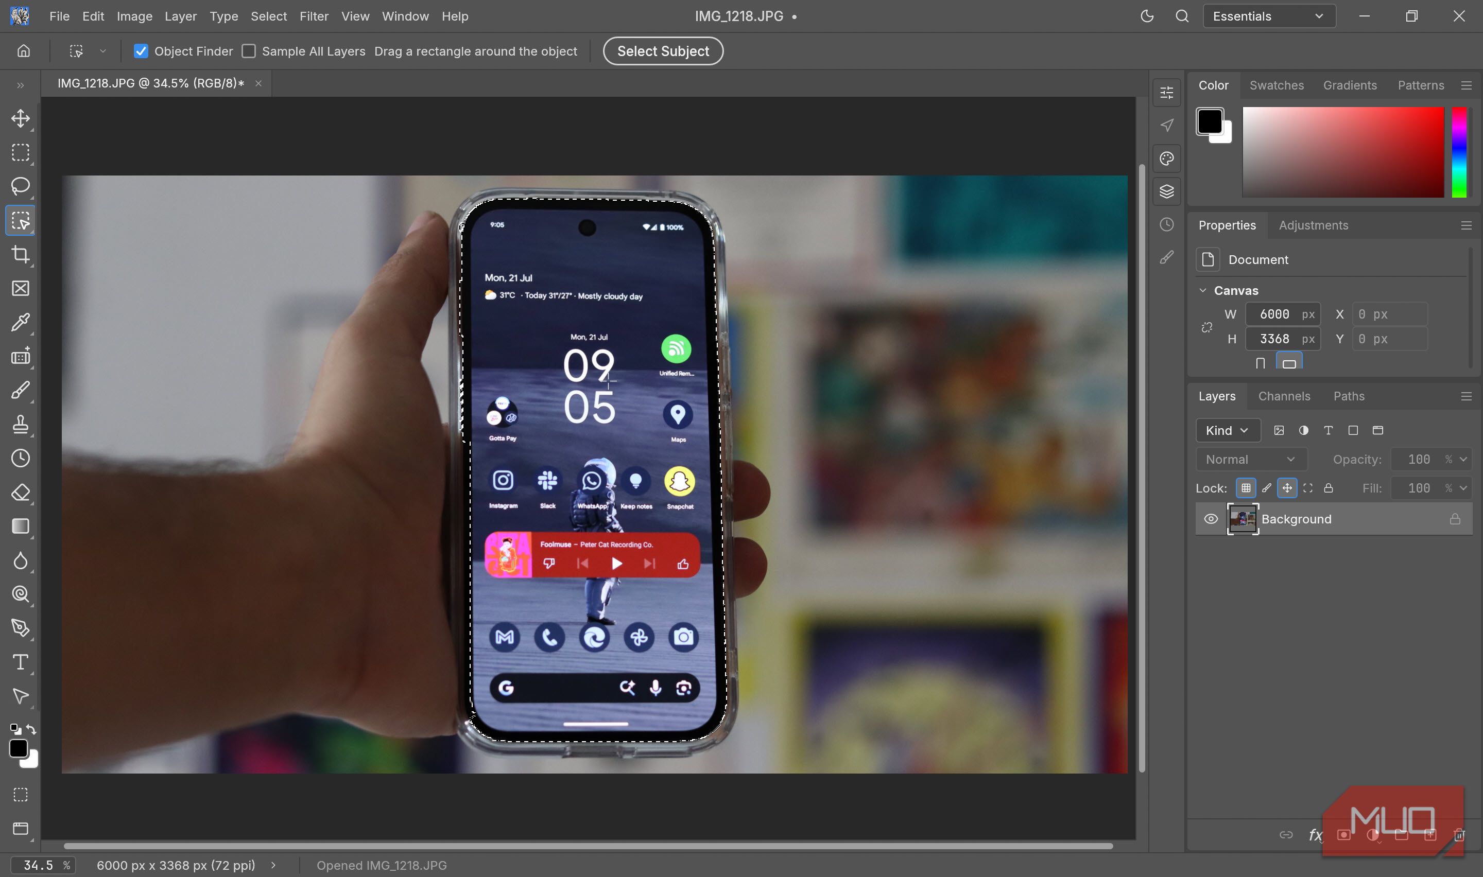This screenshot has width=1483, height=877.
Task: Select the Horizontal Type tool
Action: pos(21,662)
